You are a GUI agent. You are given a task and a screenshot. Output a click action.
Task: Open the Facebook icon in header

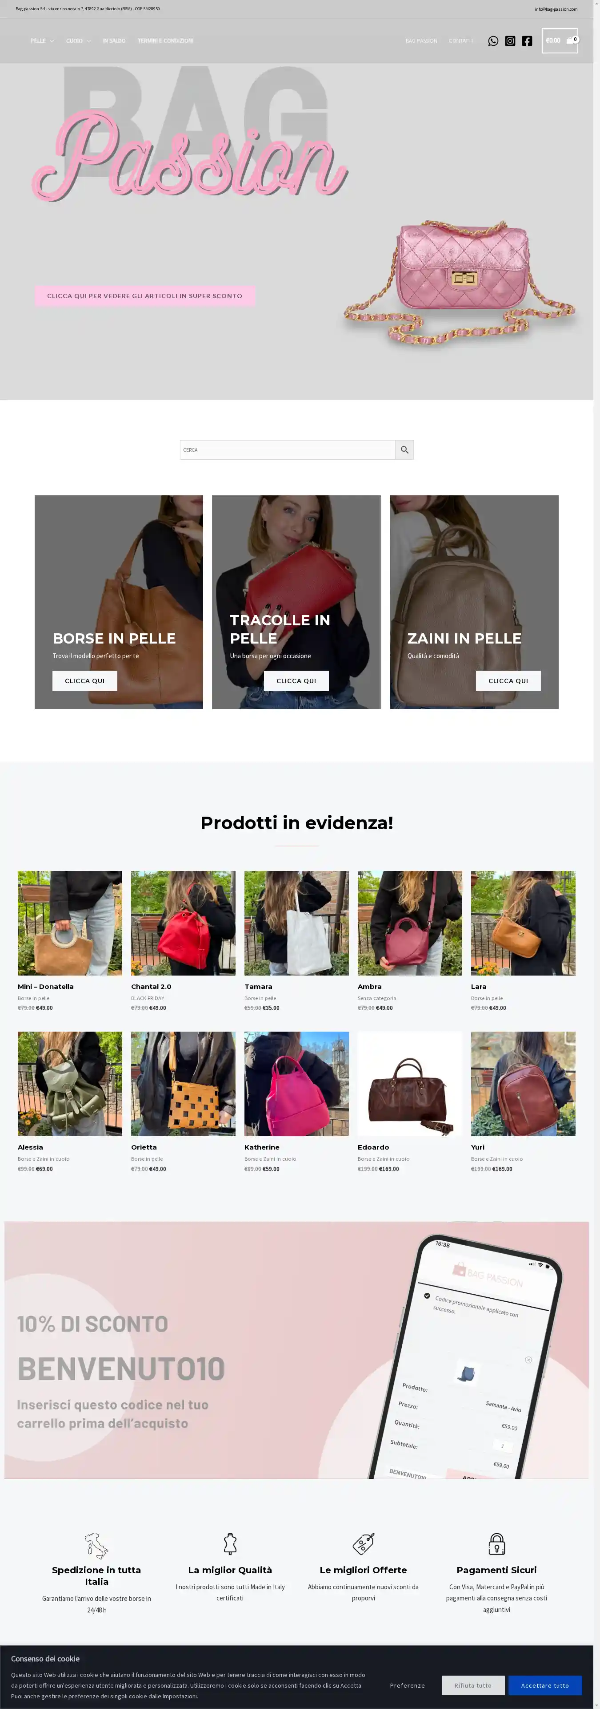point(527,41)
